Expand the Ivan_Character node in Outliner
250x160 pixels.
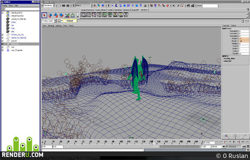[3, 50]
